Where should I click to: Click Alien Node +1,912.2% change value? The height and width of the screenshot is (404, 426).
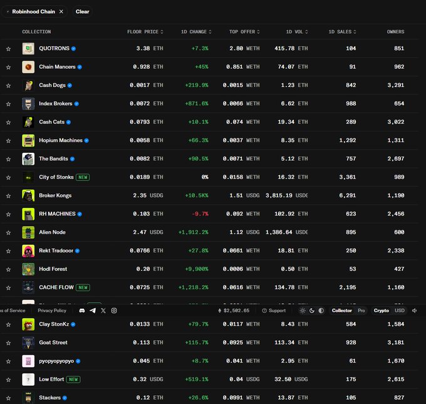[193, 232]
